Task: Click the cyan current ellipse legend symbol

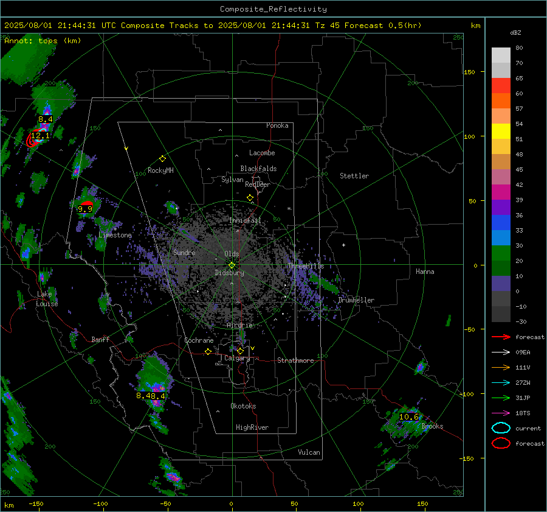Action: pyautogui.click(x=501, y=428)
